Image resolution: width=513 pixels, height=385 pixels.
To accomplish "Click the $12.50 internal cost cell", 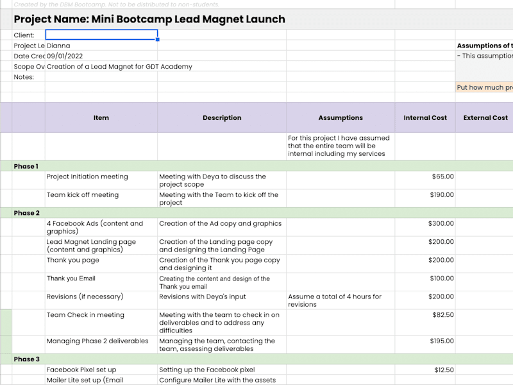I will (425, 370).
